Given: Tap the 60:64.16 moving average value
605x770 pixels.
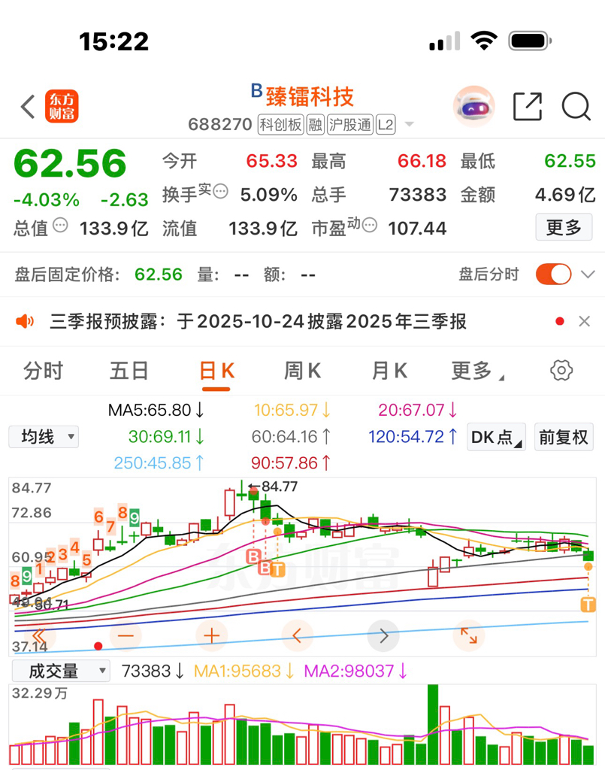Looking at the screenshot, I should point(292,437).
